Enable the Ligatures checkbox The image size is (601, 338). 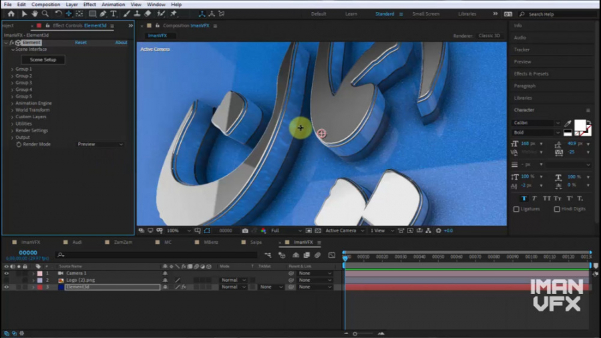[516, 209]
